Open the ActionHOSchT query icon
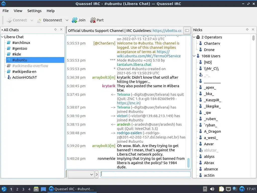Screen dimensions: 257x193 [9, 77]
